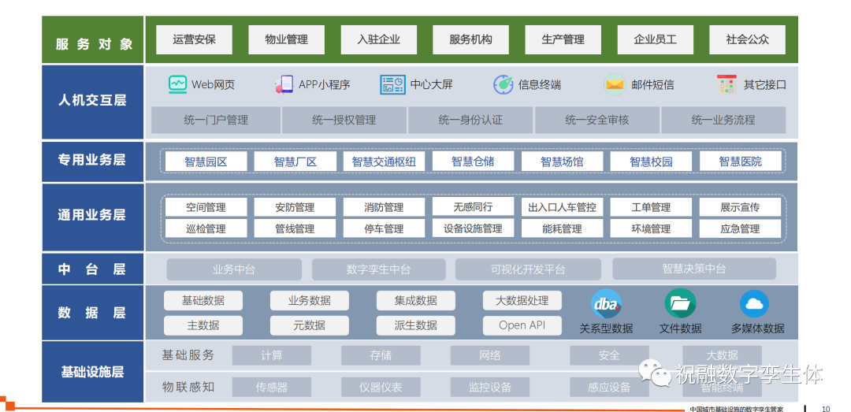Click the 中心大屏 dashboard icon

[392, 84]
